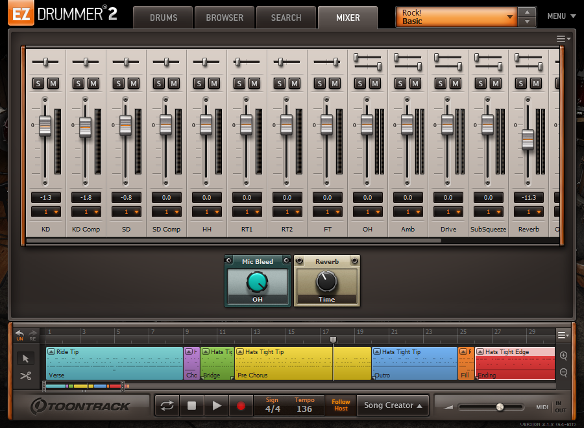Image resolution: width=584 pixels, height=428 pixels.
Task: Switch to the BROWSER tab
Action: pos(225,18)
